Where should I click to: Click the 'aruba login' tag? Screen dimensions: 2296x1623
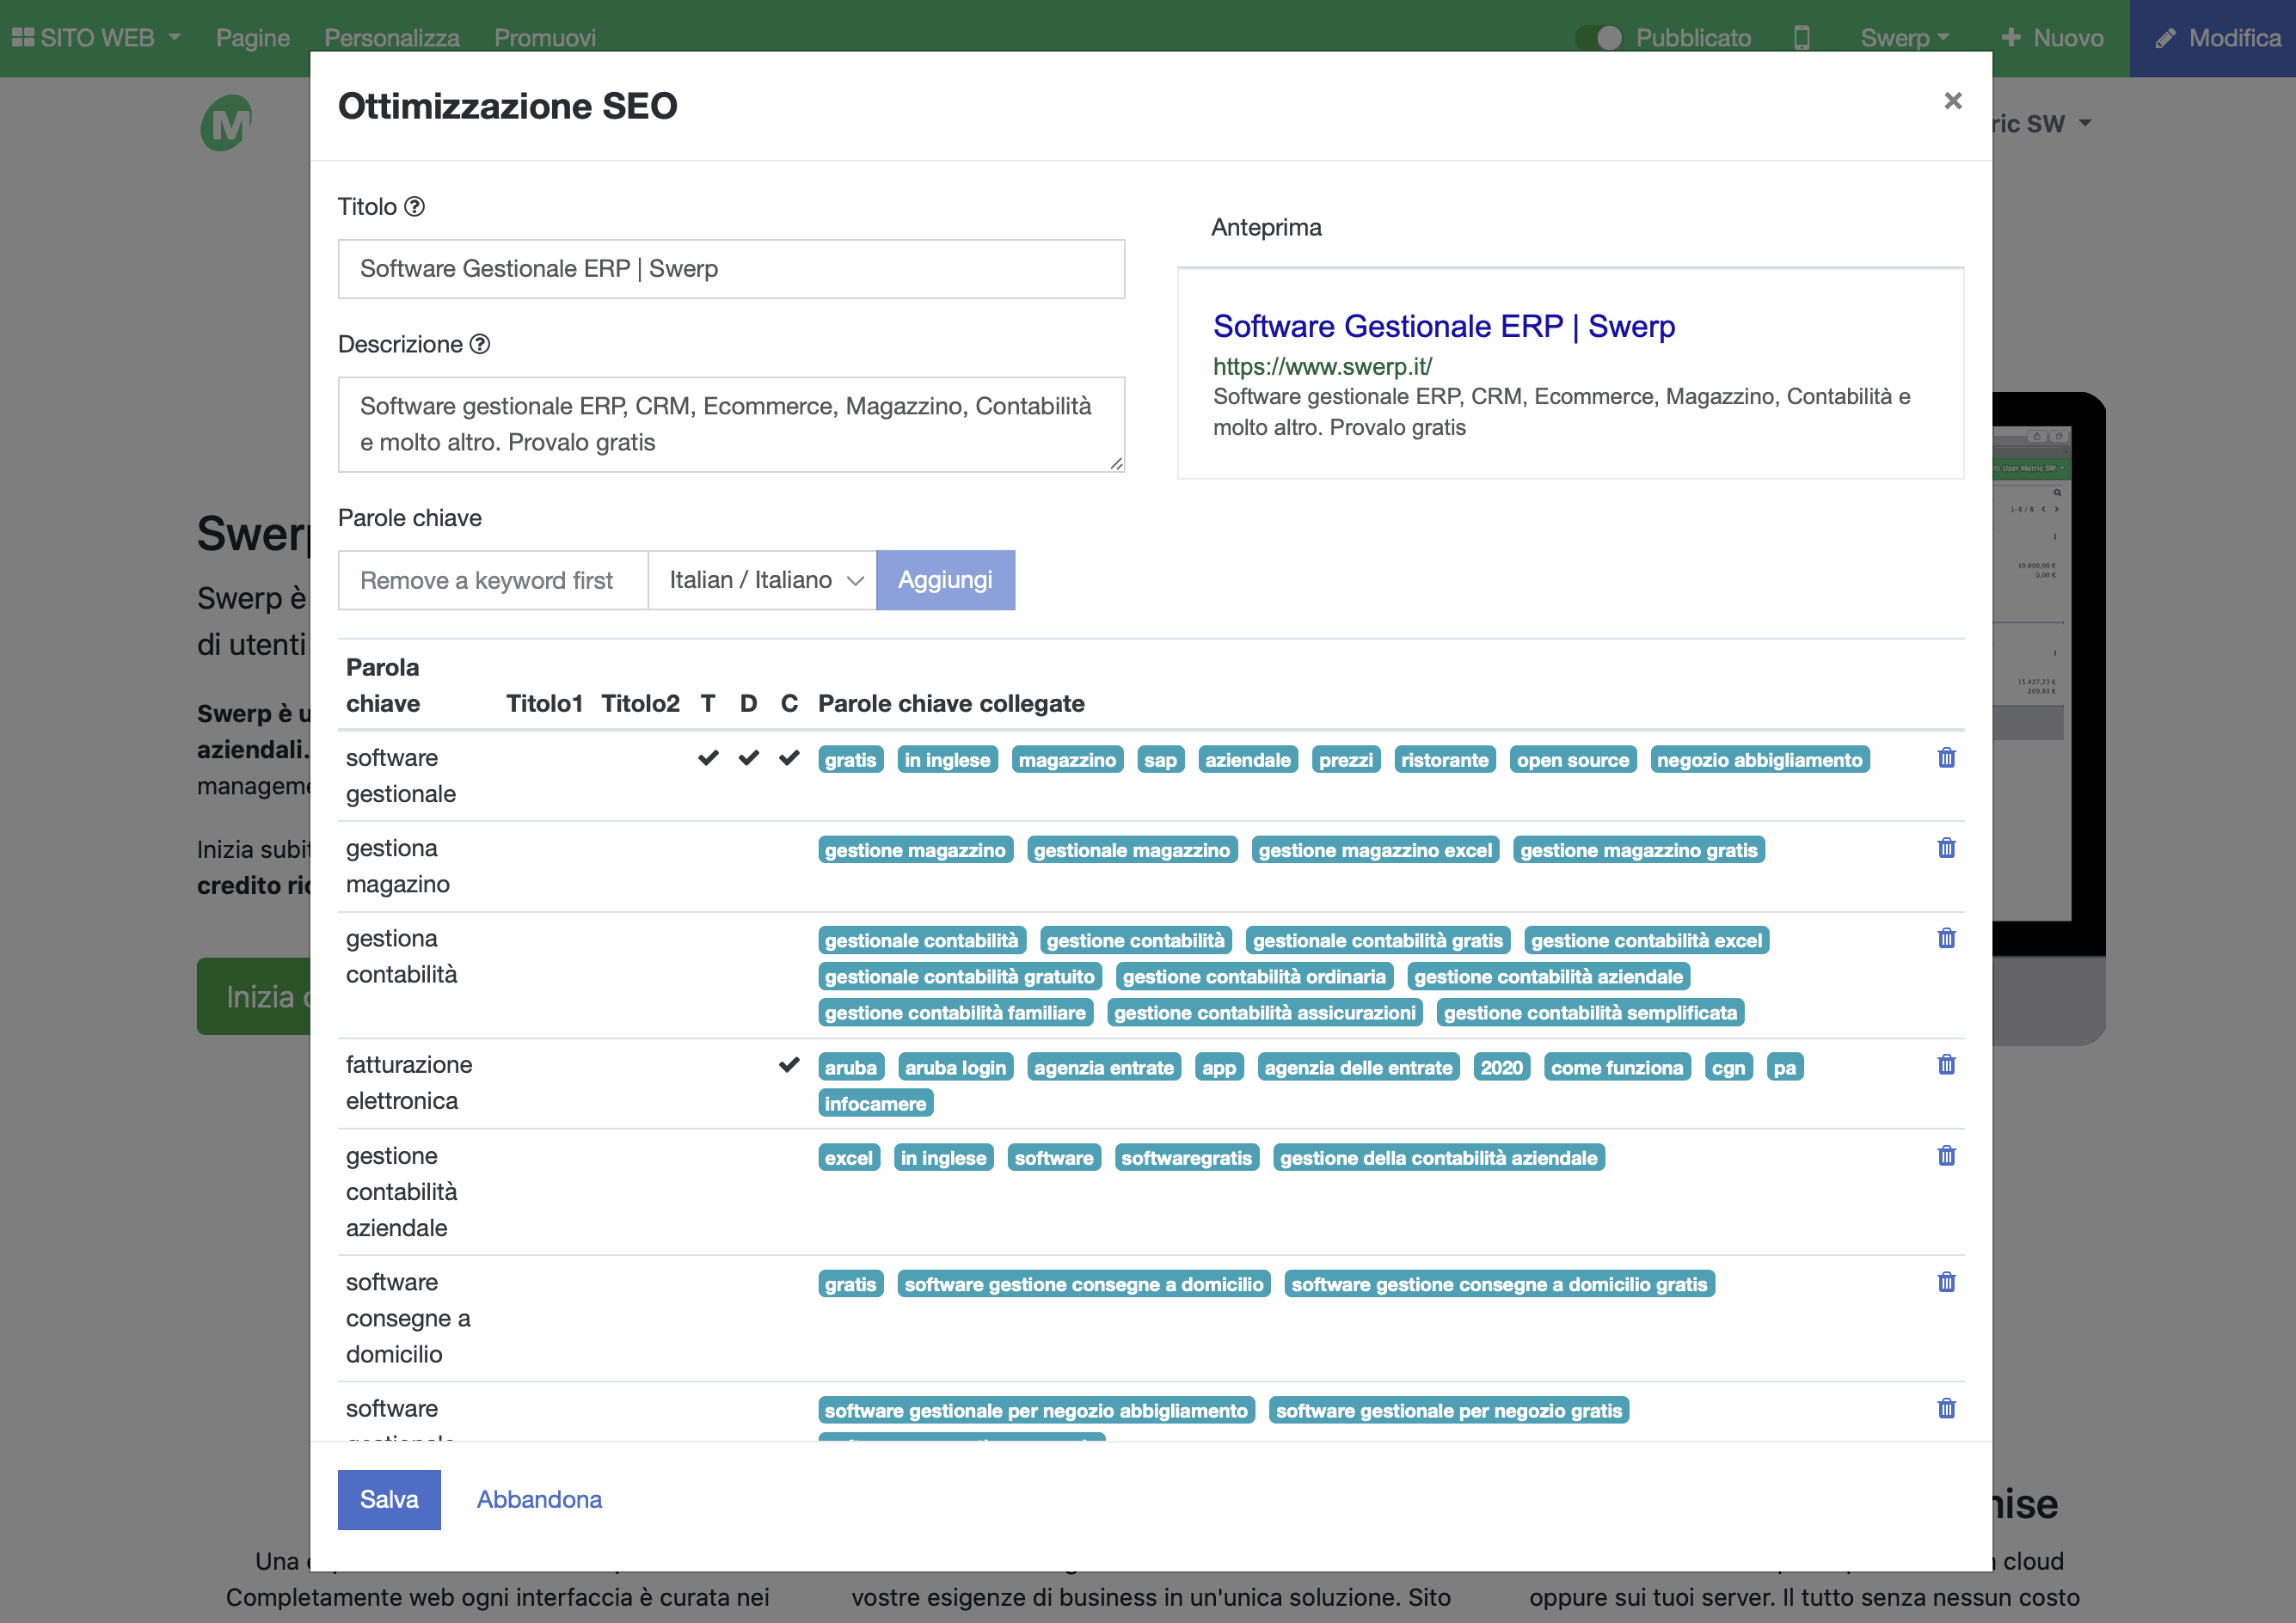pos(955,1068)
